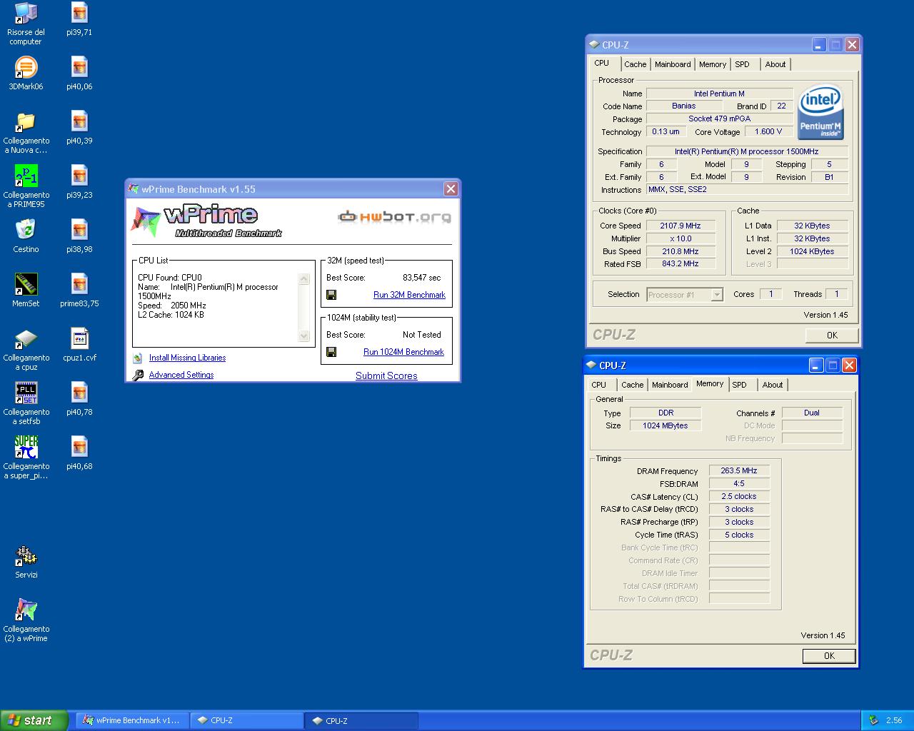Open the Windows start button
The image size is (914, 731).
pyautogui.click(x=34, y=720)
